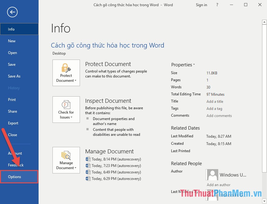Click the Add a title field

(215, 102)
